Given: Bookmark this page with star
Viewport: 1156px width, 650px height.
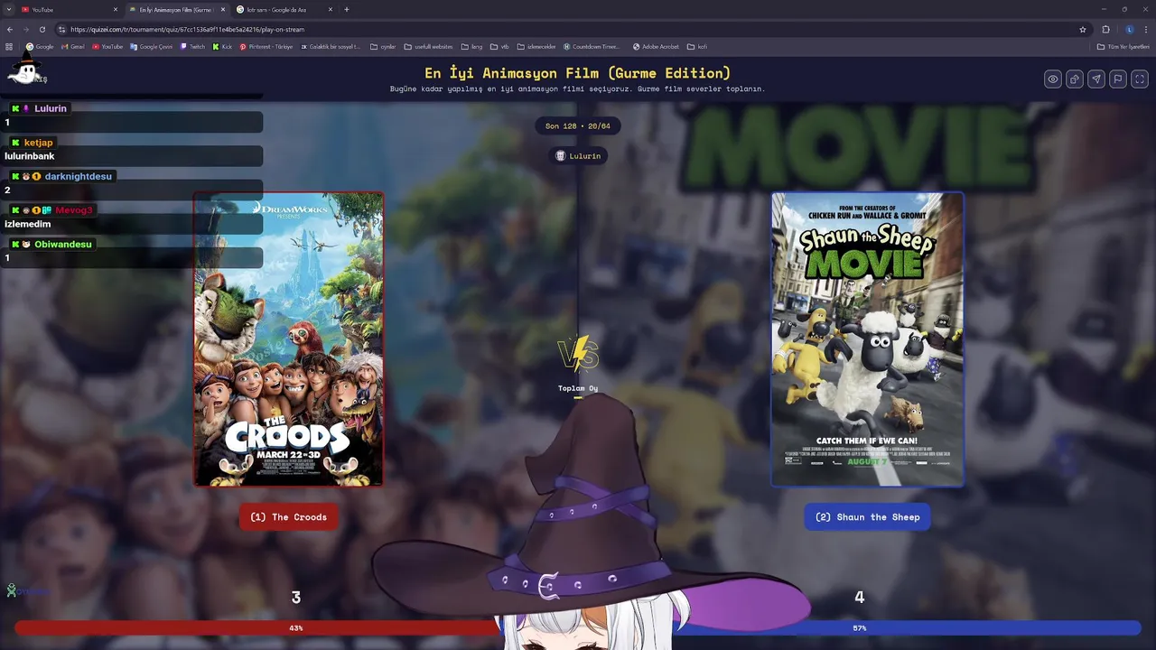Looking at the screenshot, I should tap(1083, 29).
